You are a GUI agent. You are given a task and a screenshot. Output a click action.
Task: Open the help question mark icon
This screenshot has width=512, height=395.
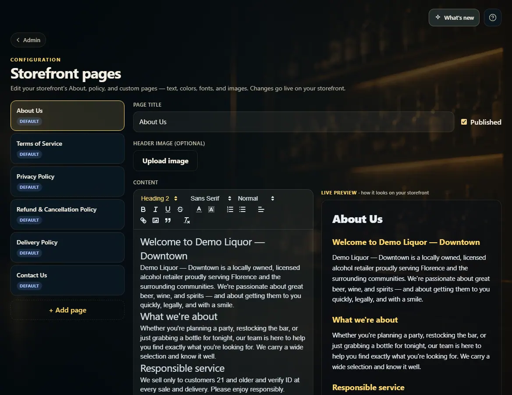coord(492,18)
